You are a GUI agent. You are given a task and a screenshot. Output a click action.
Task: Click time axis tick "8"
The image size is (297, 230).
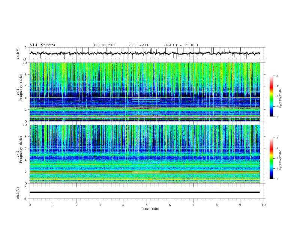[x=217, y=205]
